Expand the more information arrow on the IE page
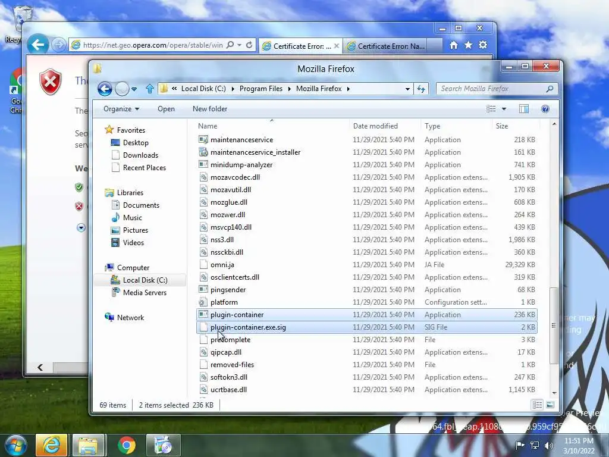Image resolution: width=609 pixels, height=457 pixels. click(81, 228)
